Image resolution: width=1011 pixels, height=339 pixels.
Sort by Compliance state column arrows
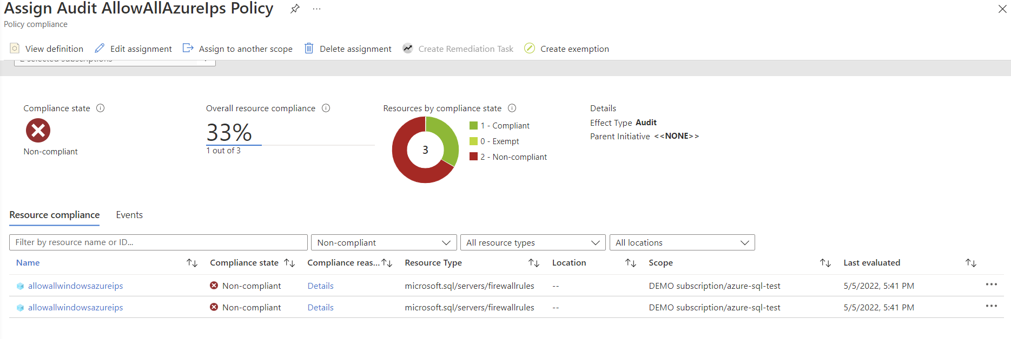(x=289, y=263)
